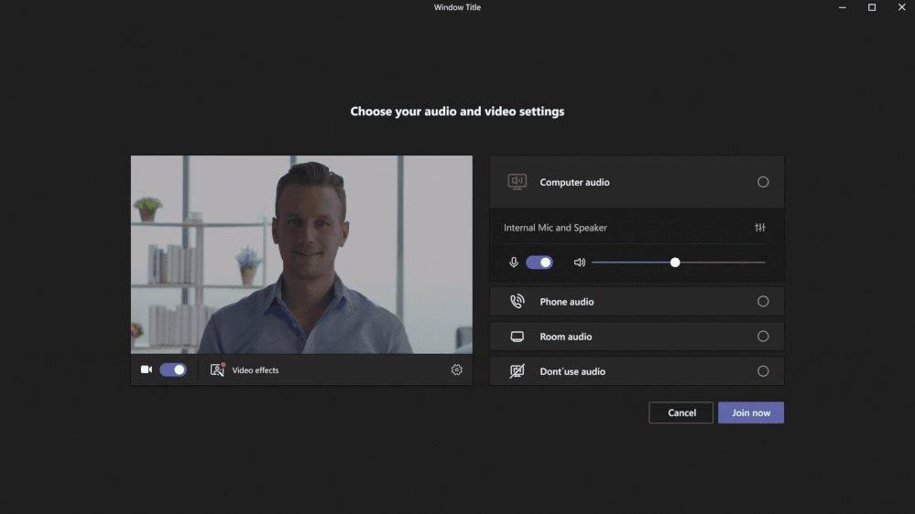This screenshot has height=514, width=915.
Task: Click the Don't use audio muted icon
Action: [x=517, y=371]
